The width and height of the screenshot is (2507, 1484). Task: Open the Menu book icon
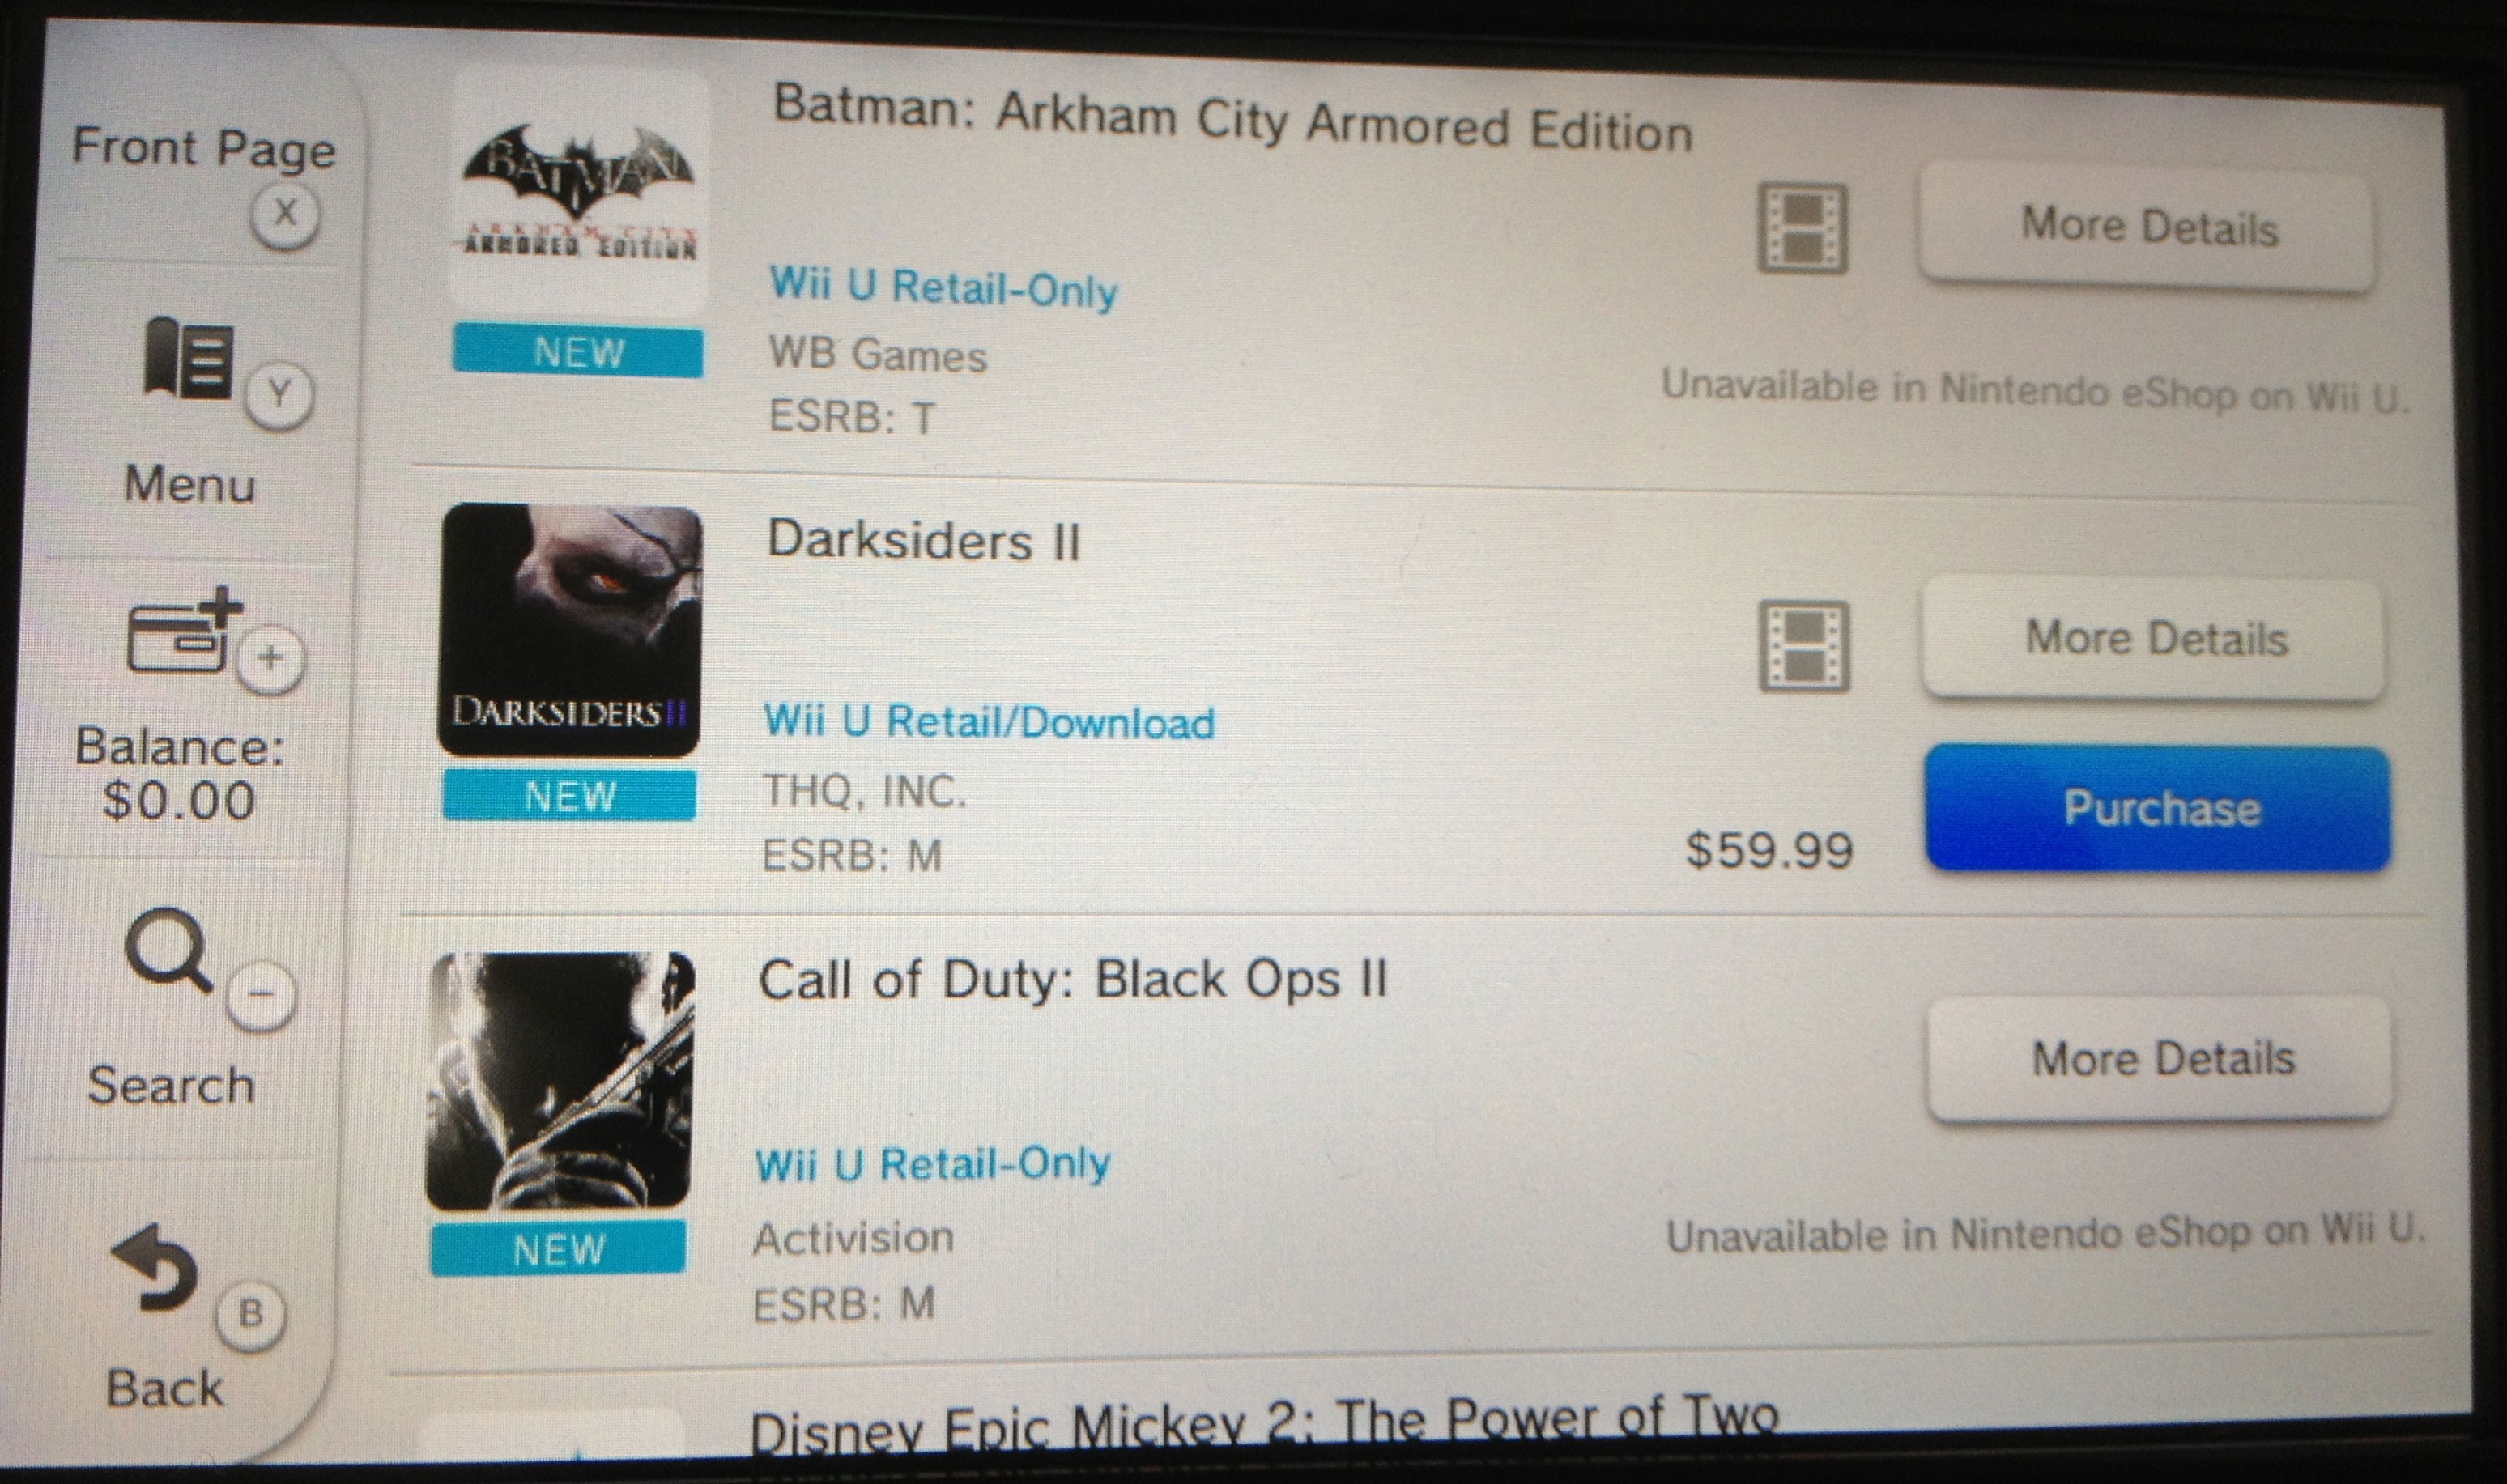tap(188, 358)
